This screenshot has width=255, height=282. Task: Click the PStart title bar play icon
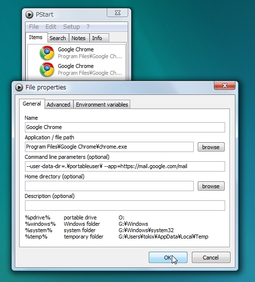click(x=29, y=15)
